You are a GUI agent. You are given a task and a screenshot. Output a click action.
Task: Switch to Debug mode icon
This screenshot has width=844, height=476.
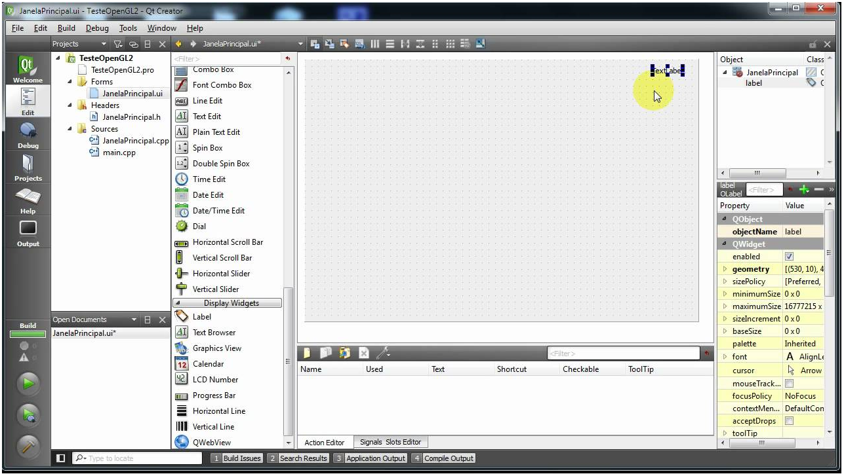[x=28, y=135]
